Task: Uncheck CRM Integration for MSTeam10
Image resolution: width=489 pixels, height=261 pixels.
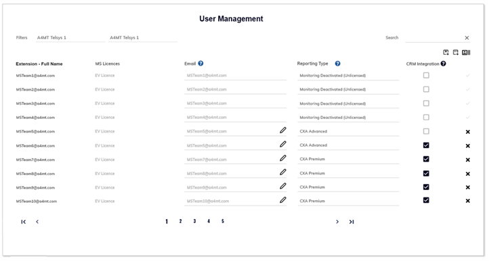Action: pyautogui.click(x=426, y=200)
